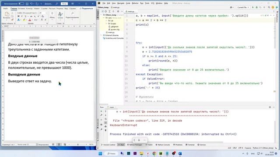Open the Terminal tool window
This screenshot has height=157, width=280.
coord(190,145)
